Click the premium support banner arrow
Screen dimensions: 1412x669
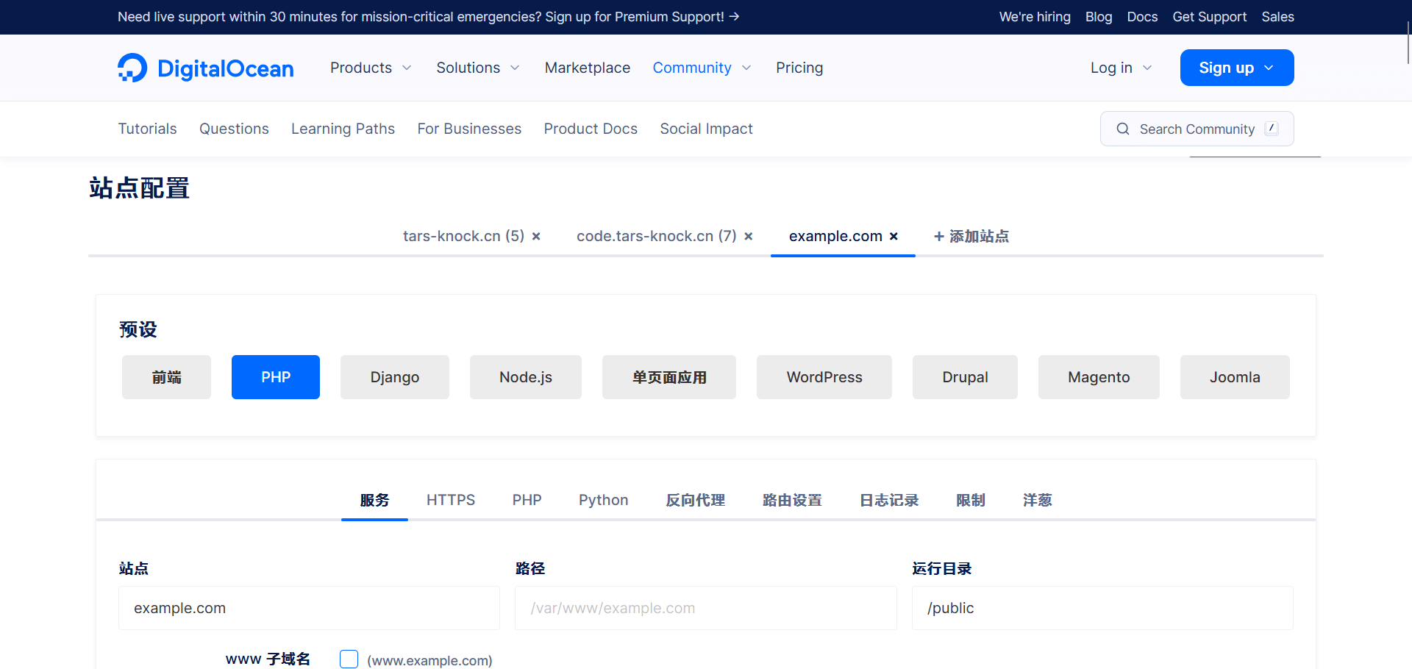coord(734,17)
